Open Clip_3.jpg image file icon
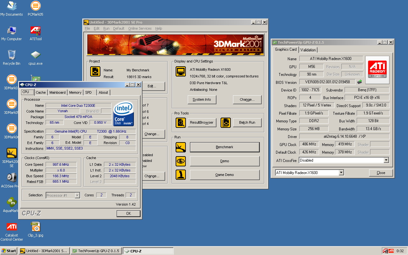 35,230
